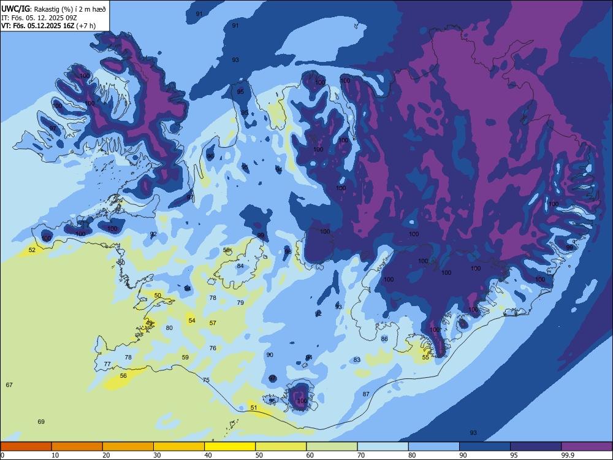Click the humidity value '83' on the map
613x460 pixels.
coord(357,360)
